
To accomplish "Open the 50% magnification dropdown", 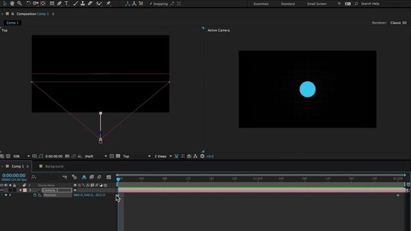I will [x=21, y=156].
